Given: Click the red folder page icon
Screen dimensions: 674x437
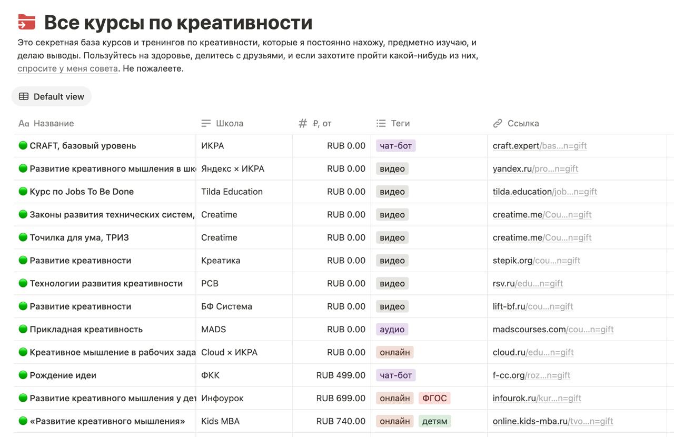Looking at the screenshot, I should 27,22.
